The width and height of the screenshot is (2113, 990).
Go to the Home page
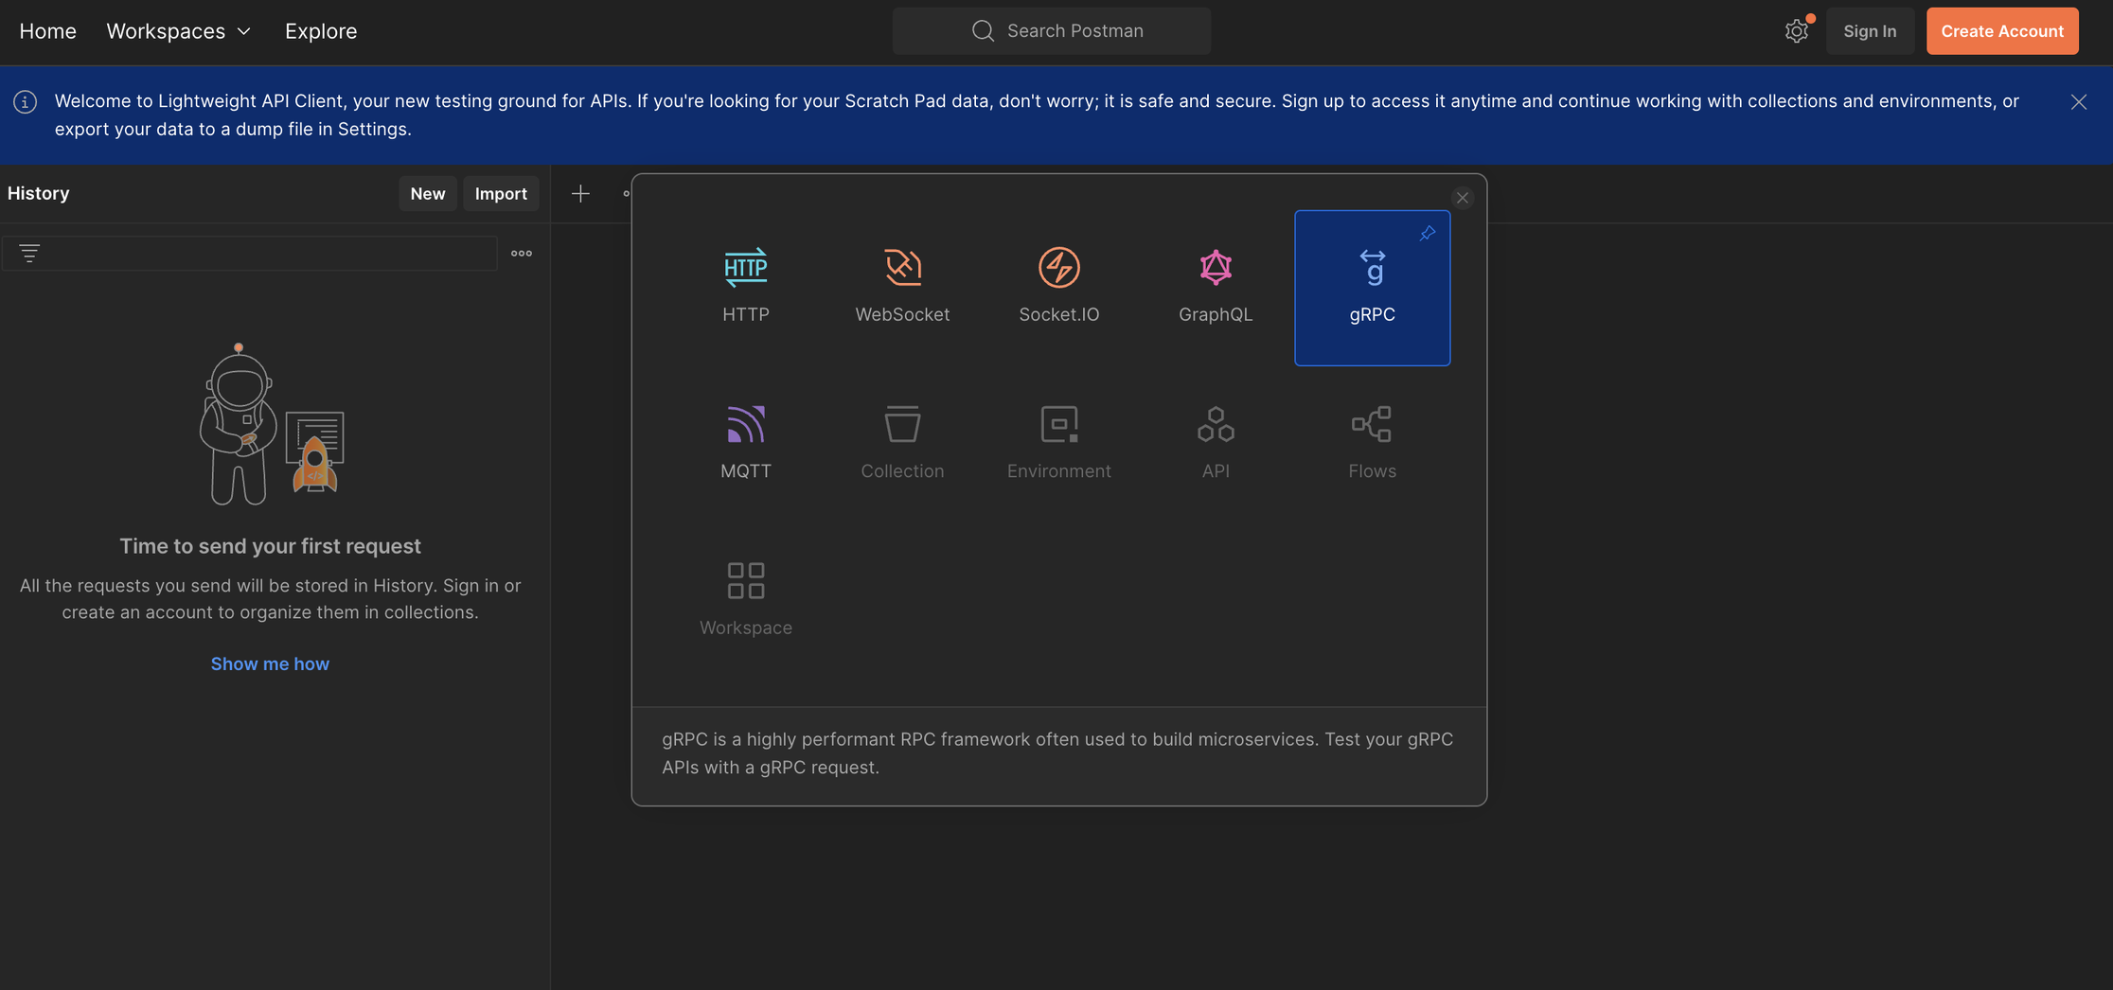pos(47,30)
